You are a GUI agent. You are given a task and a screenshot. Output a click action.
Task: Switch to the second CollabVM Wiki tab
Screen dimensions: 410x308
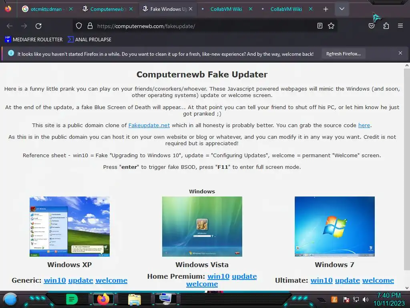point(286,9)
